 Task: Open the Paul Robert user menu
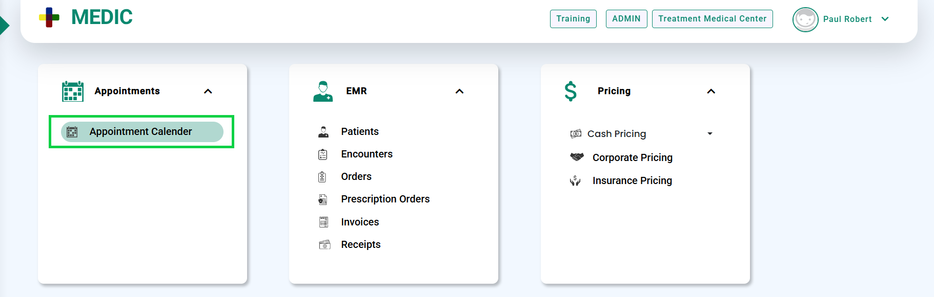pos(885,19)
